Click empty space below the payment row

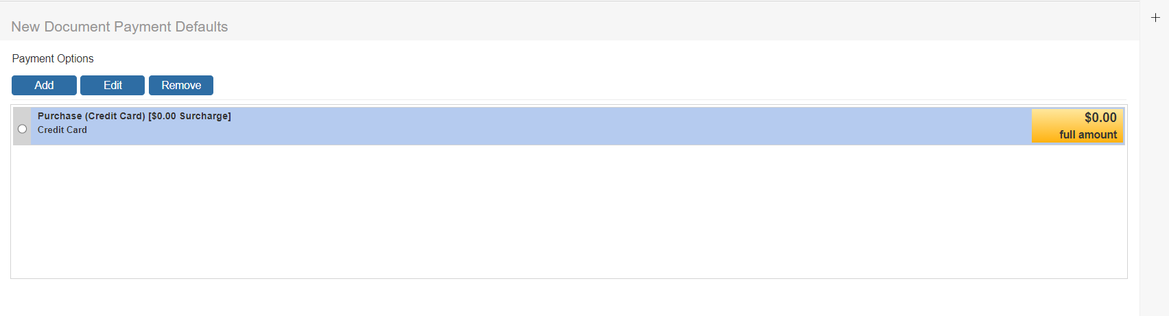(568, 211)
